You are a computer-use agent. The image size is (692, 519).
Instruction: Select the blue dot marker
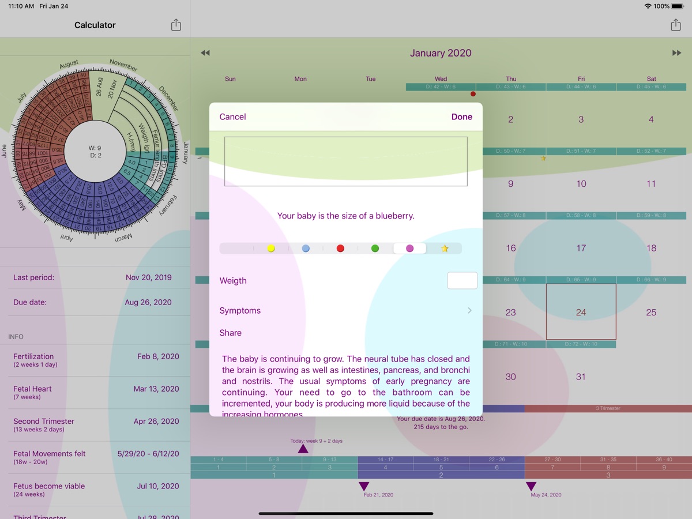tap(306, 249)
